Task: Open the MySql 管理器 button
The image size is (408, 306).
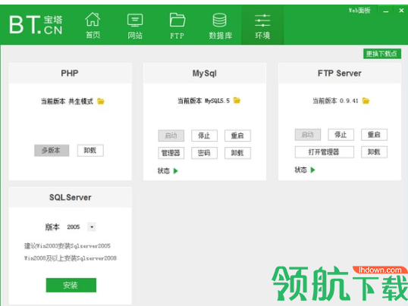Action: point(171,153)
